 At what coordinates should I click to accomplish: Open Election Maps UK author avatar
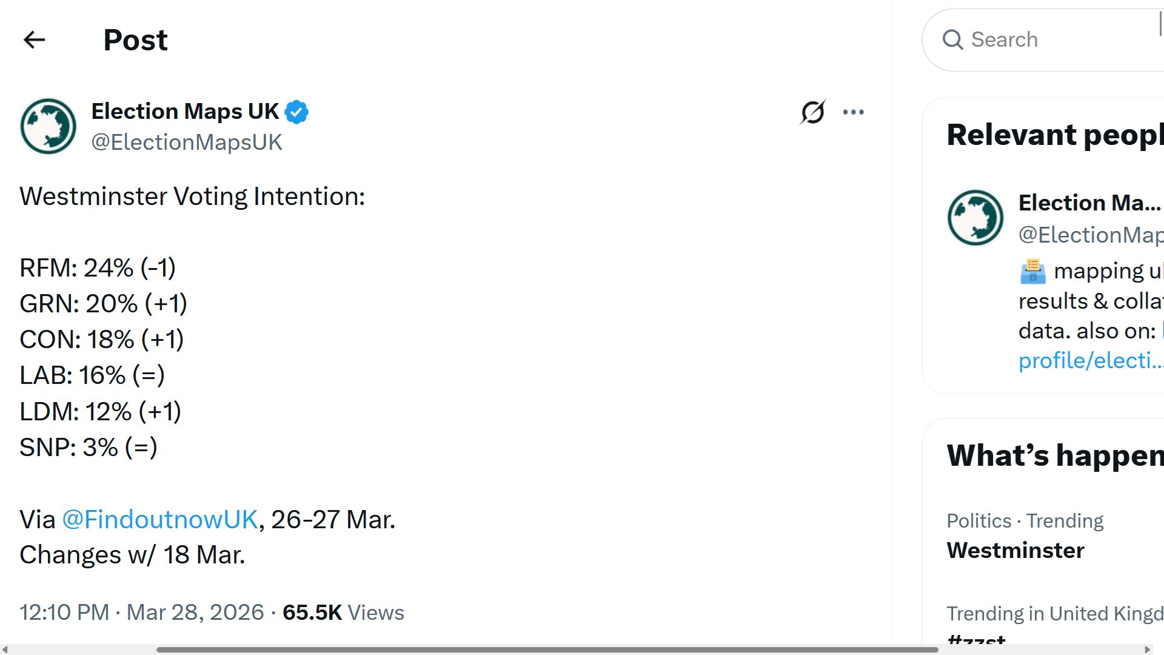pos(48,126)
